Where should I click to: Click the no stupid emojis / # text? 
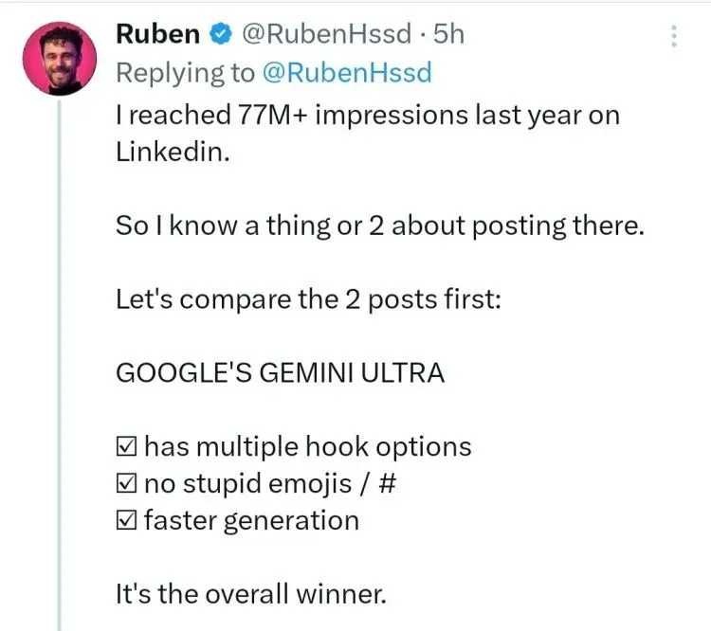270,484
